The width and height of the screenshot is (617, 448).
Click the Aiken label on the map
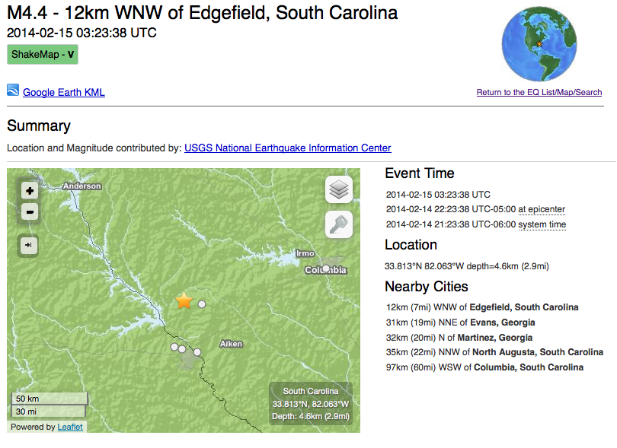pos(231,344)
